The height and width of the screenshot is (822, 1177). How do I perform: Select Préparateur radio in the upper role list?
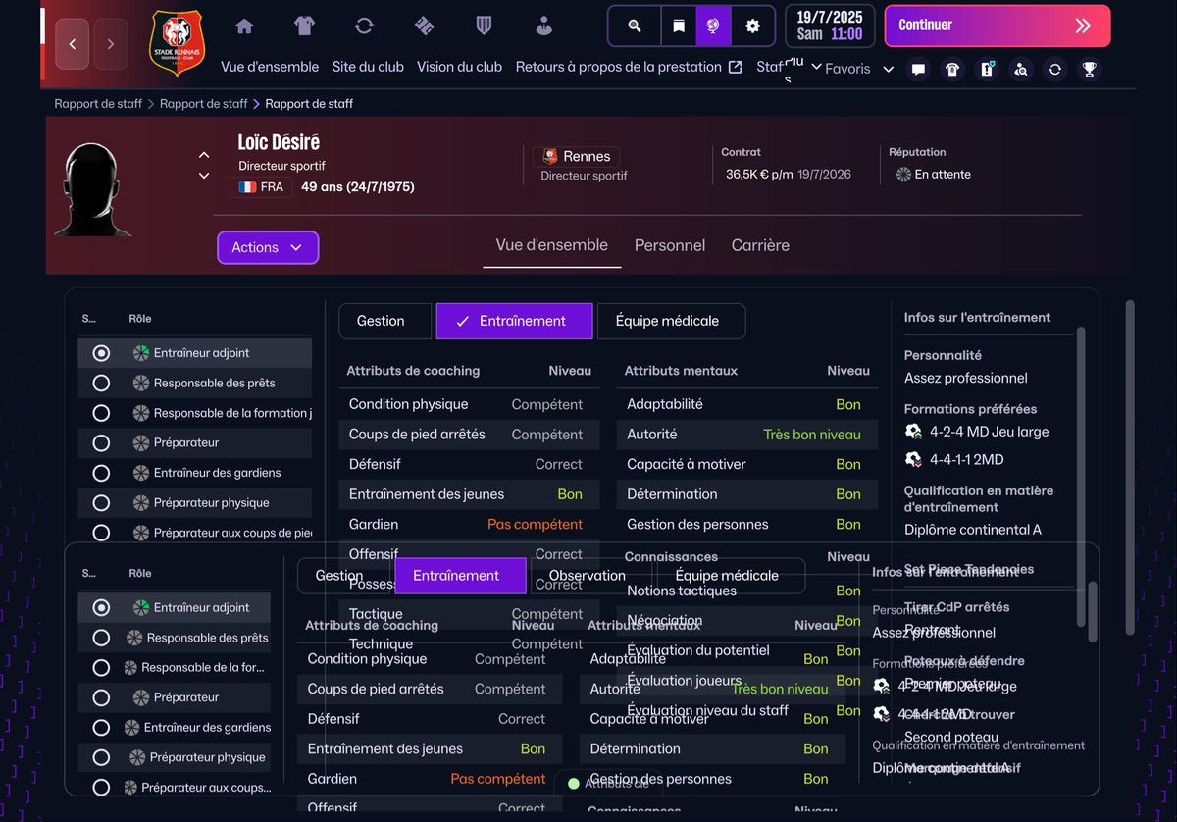[101, 443]
